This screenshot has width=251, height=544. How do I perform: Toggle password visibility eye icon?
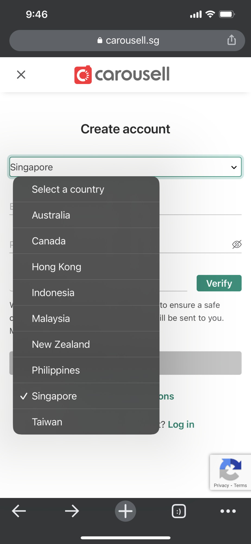point(237,244)
